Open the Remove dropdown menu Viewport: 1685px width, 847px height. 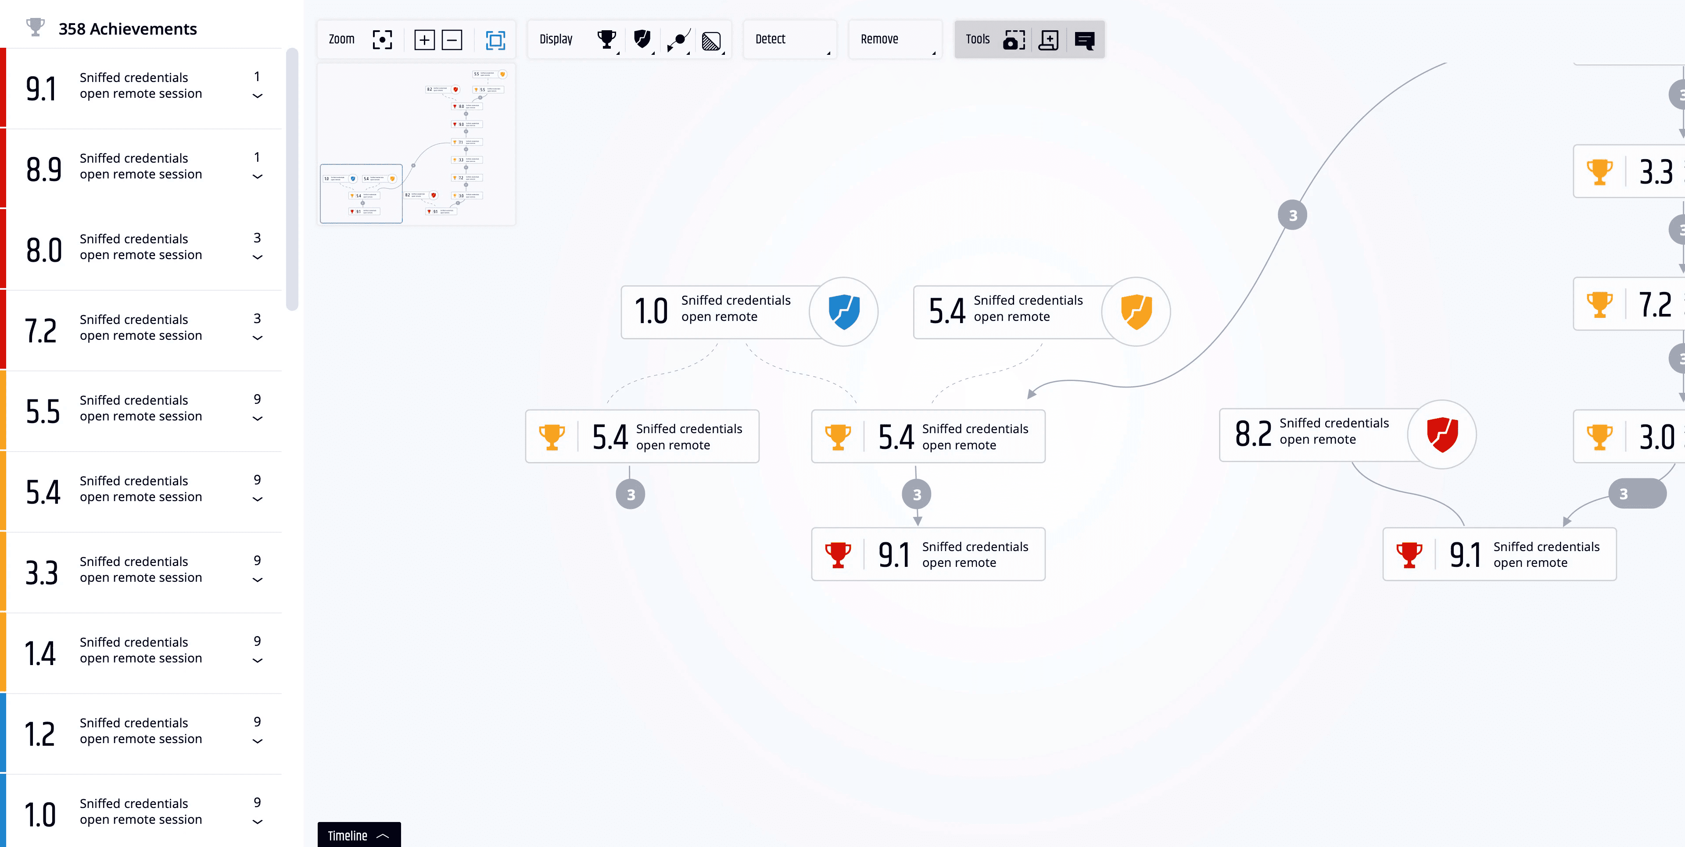pyautogui.click(x=895, y=39)
